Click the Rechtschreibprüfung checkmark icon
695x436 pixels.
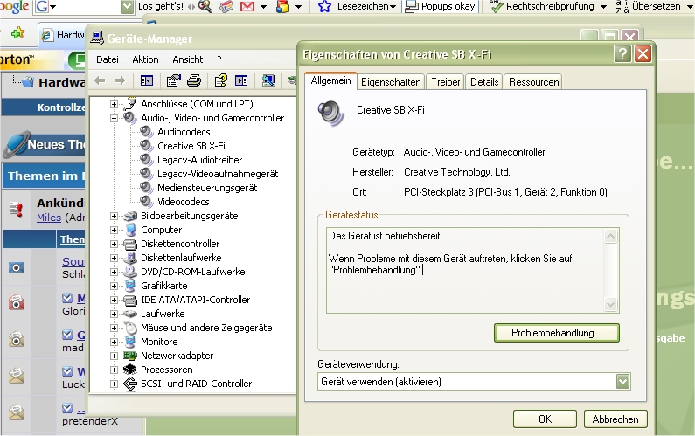coord(496,7)
